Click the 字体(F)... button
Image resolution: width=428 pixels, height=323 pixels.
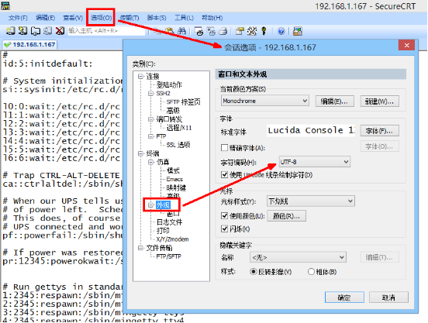click(379, 131)
